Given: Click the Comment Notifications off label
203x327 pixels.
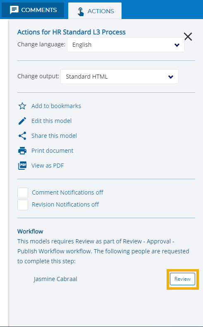Looking at the screenshot, I should [x=67, y=192].
